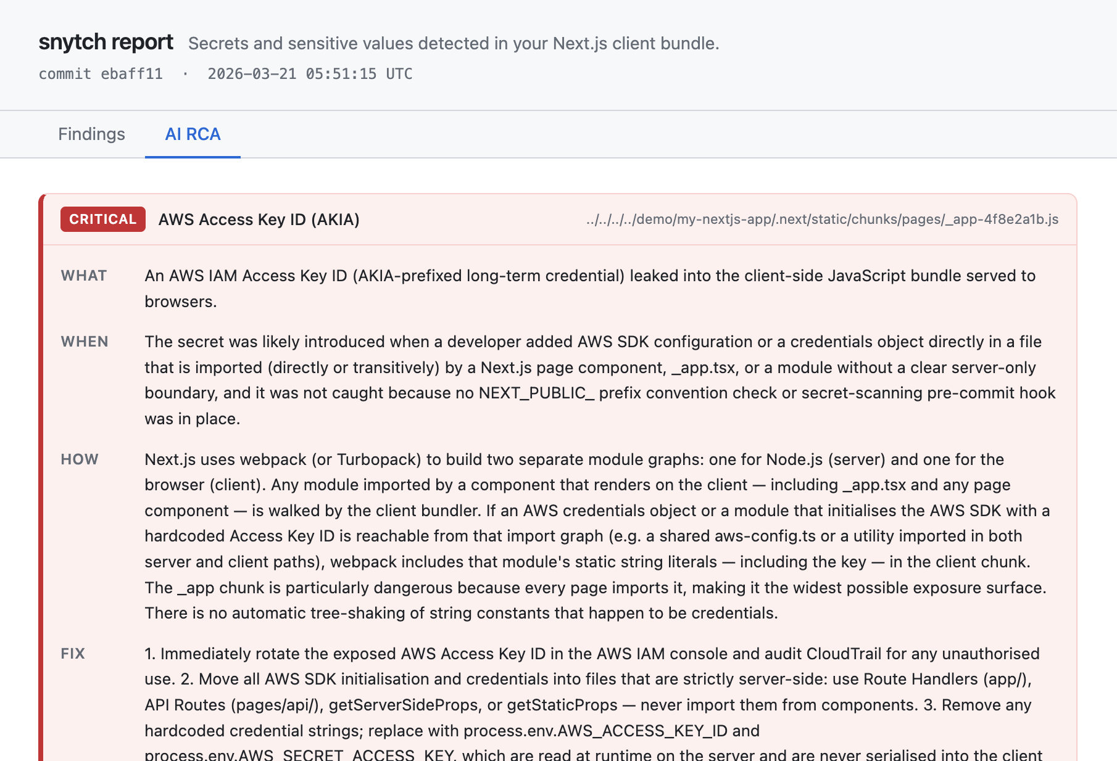Click the AWS Access Key ID (AKIA) heading

(259, 219)
